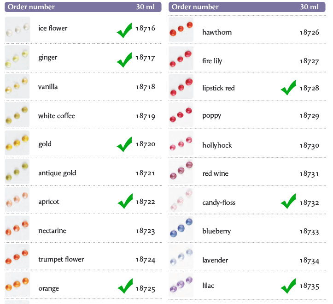Click the right 30 ml column header
The image size is (333, 304).
click(x=309, y=7)
